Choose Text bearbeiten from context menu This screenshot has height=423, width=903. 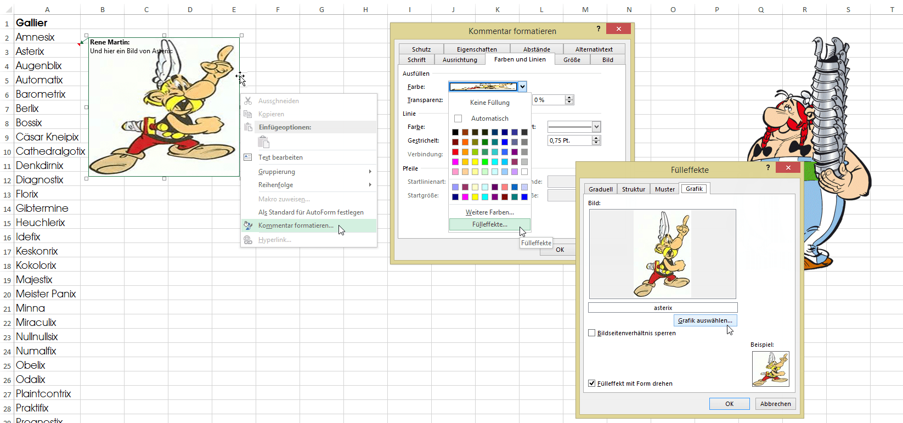pyautogui.click(x=309, y=157)
